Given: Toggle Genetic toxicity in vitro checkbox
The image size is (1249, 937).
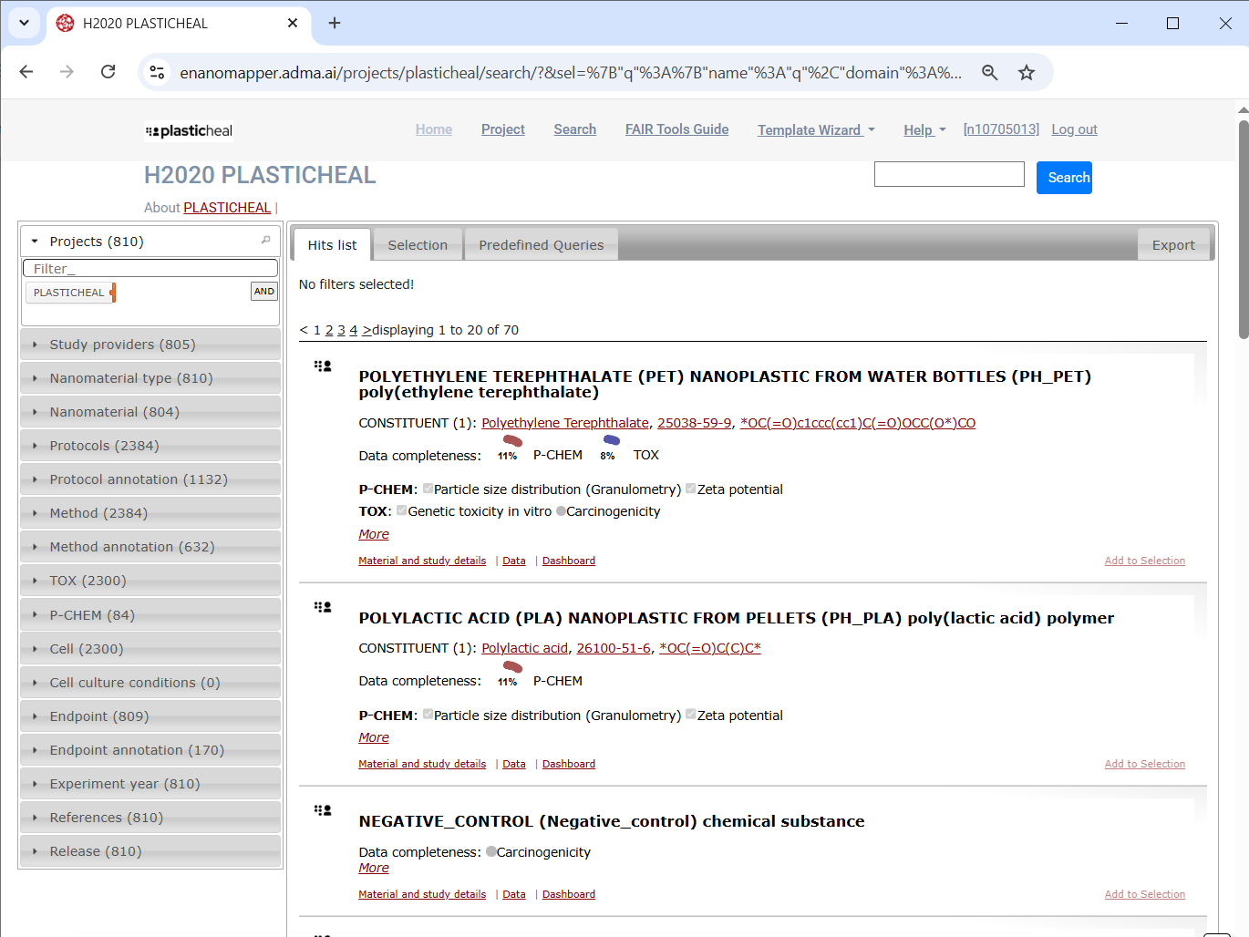Looking at the screenshot, I should tap(402, 511).
